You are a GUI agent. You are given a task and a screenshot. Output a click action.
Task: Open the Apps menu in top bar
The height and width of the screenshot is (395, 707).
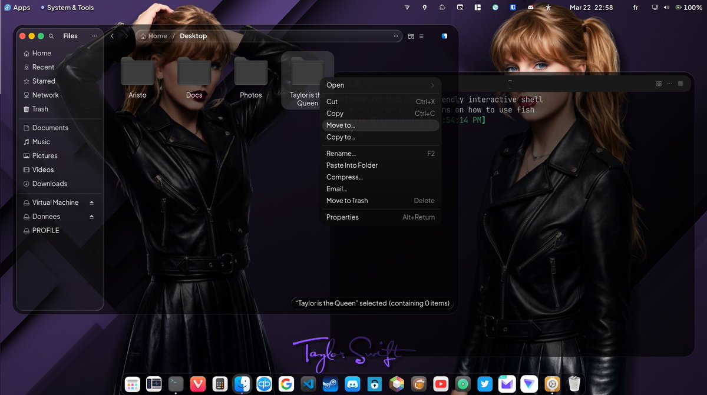click(16, 8)
